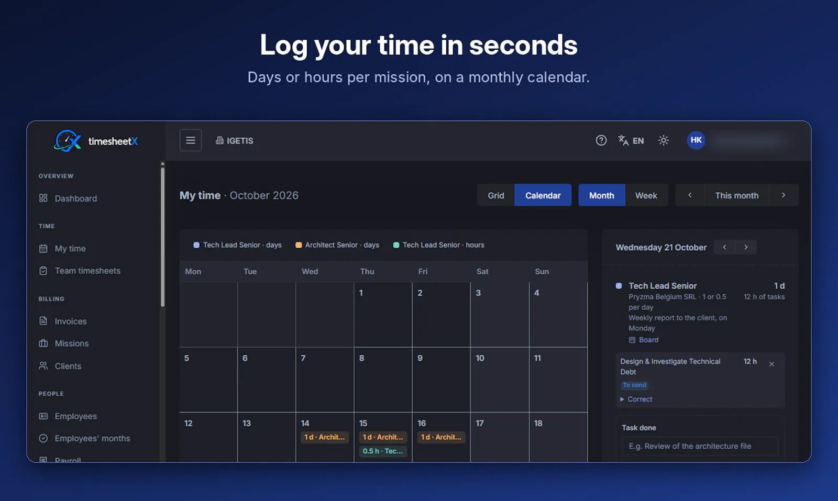
Task: Jump to This month
Action: pos(736,195)
